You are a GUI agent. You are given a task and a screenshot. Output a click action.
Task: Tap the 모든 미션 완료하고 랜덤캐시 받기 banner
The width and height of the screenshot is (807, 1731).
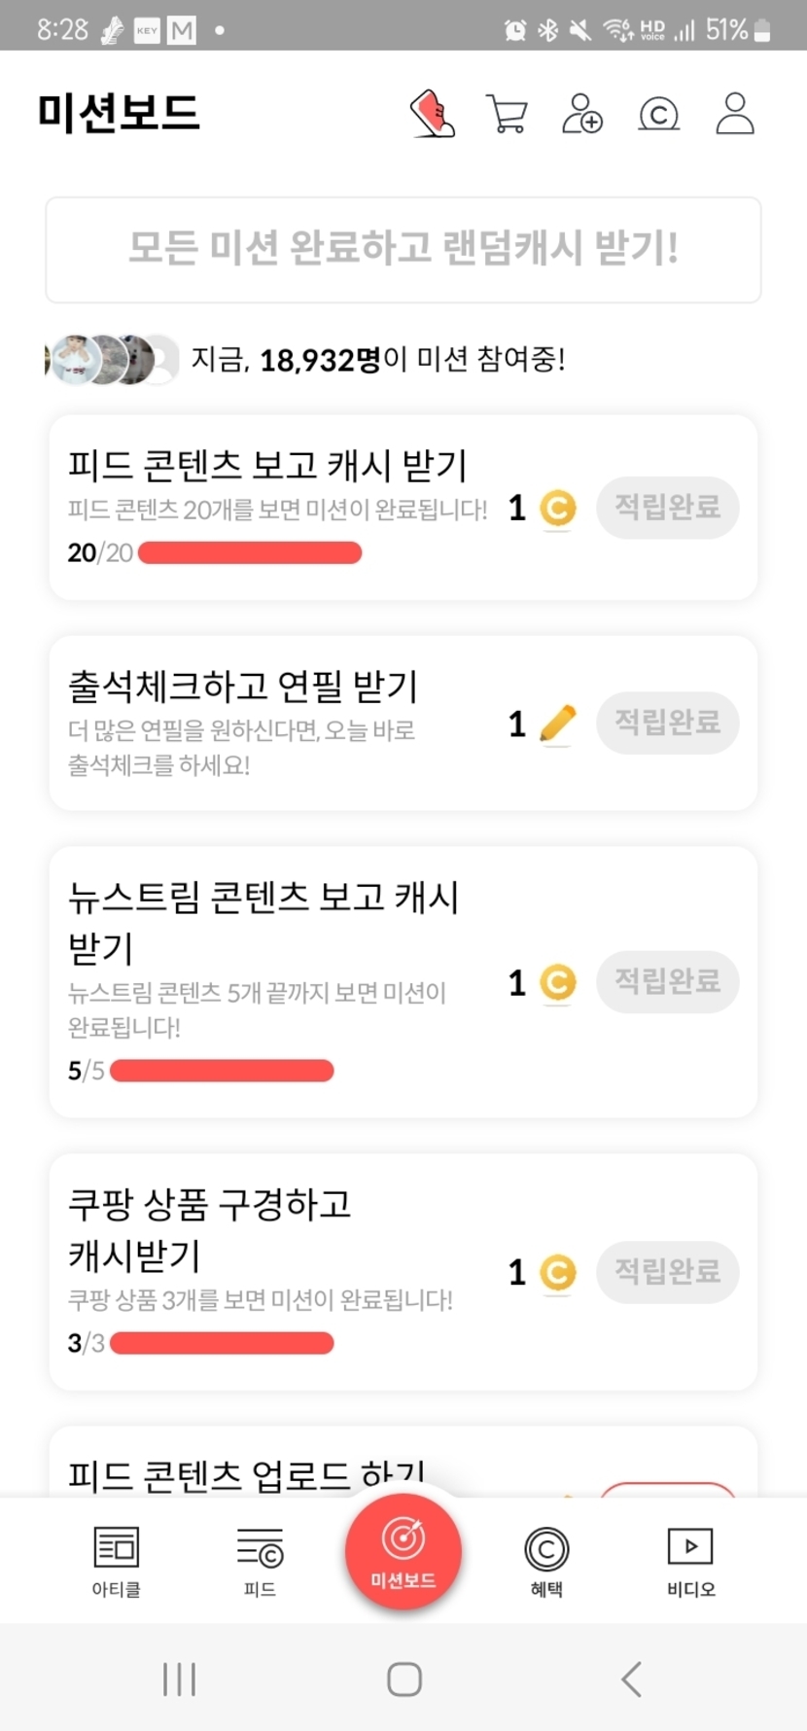403,249
